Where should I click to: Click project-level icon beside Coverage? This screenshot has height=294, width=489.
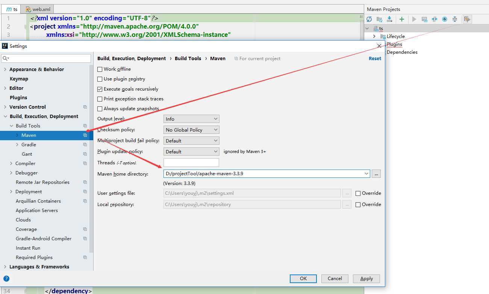point(85,229)
